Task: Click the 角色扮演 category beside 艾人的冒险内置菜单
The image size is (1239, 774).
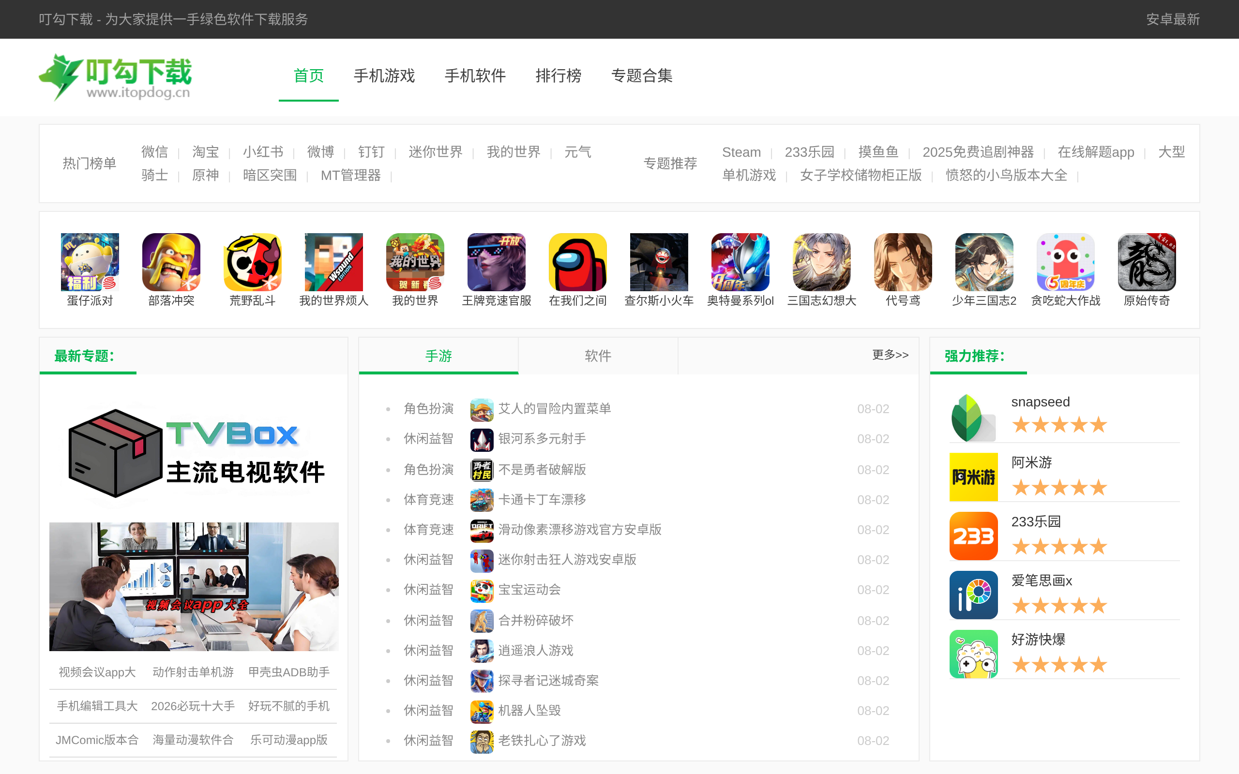Action: click(428, 408)
